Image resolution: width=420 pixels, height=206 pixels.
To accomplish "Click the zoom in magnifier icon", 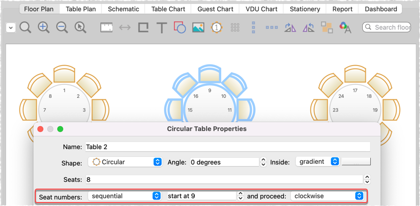I will point(44,27).
